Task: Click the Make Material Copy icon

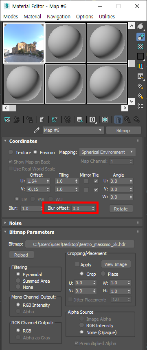Action: (x=54, y=120)
